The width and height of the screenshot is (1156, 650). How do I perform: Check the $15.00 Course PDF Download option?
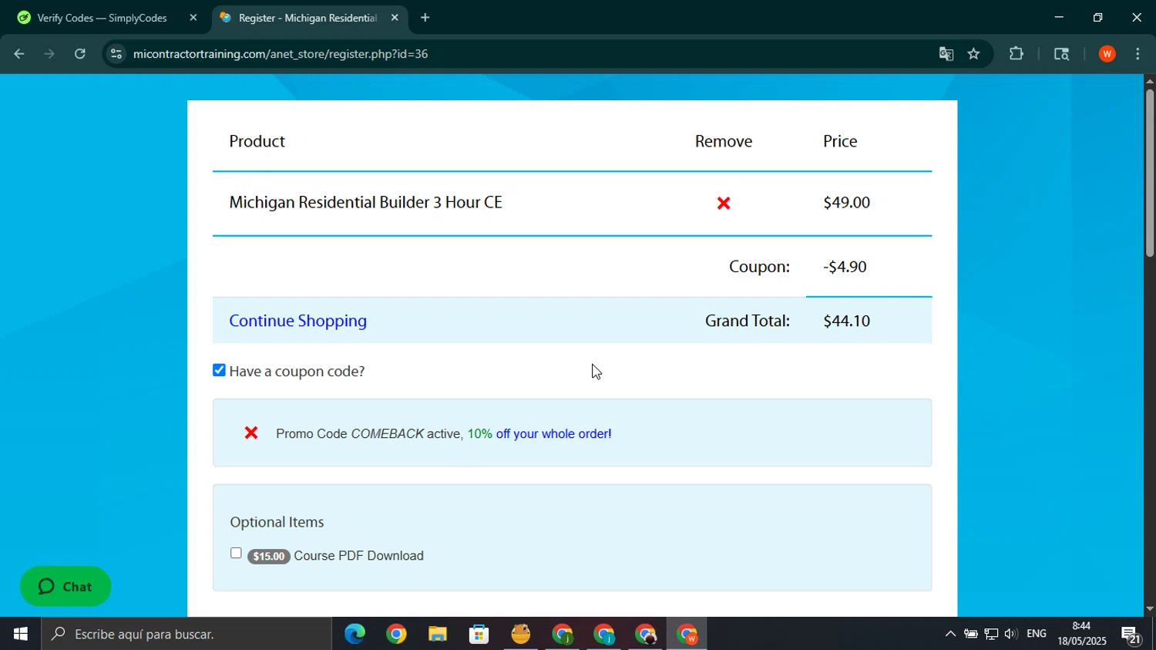(236, 554)
